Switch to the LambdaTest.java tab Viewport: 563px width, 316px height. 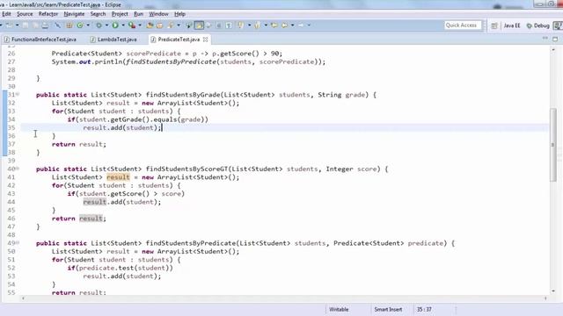(113, 39)
